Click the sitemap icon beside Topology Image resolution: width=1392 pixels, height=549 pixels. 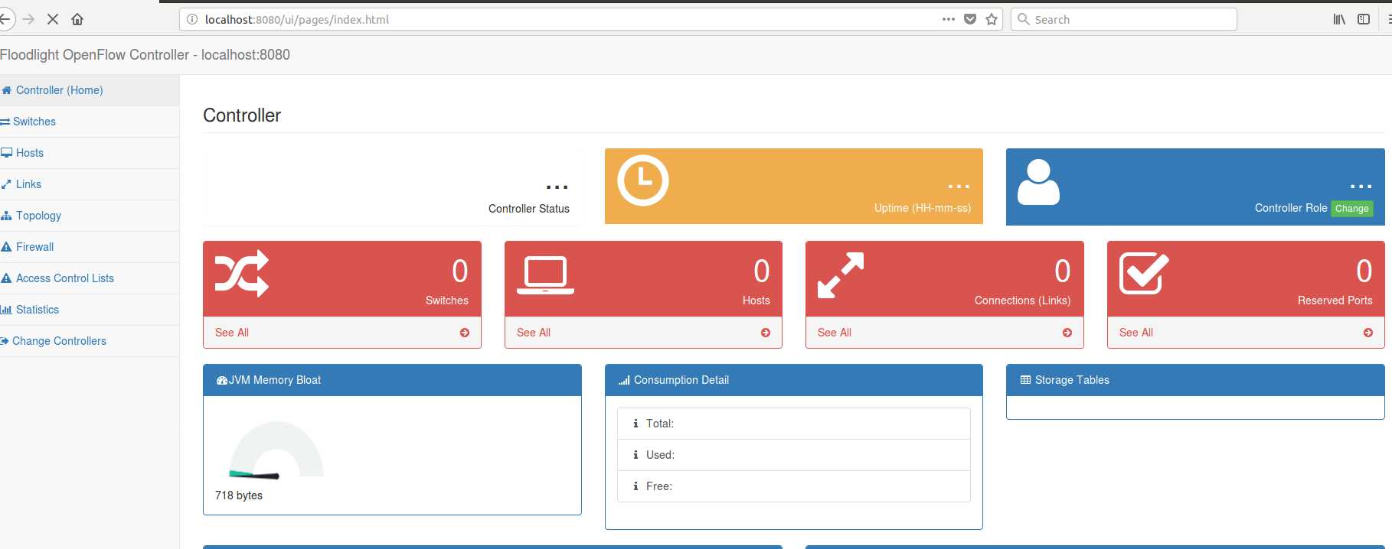coord(6,216)
